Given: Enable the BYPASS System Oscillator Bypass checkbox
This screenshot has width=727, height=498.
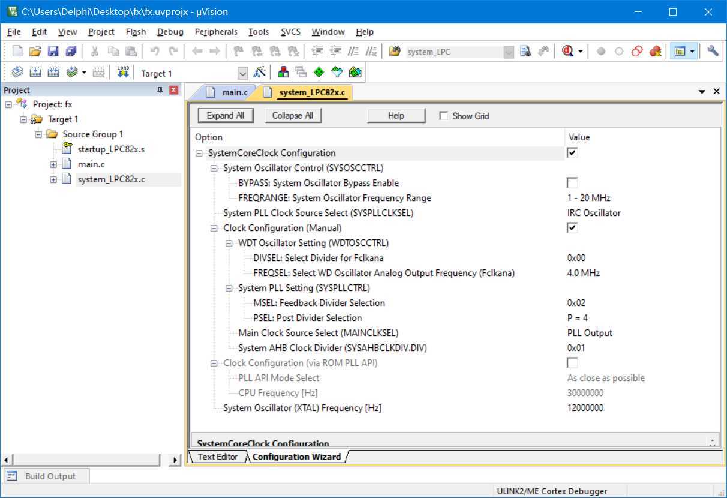Looking at the screenshot, I should [572, 183].
